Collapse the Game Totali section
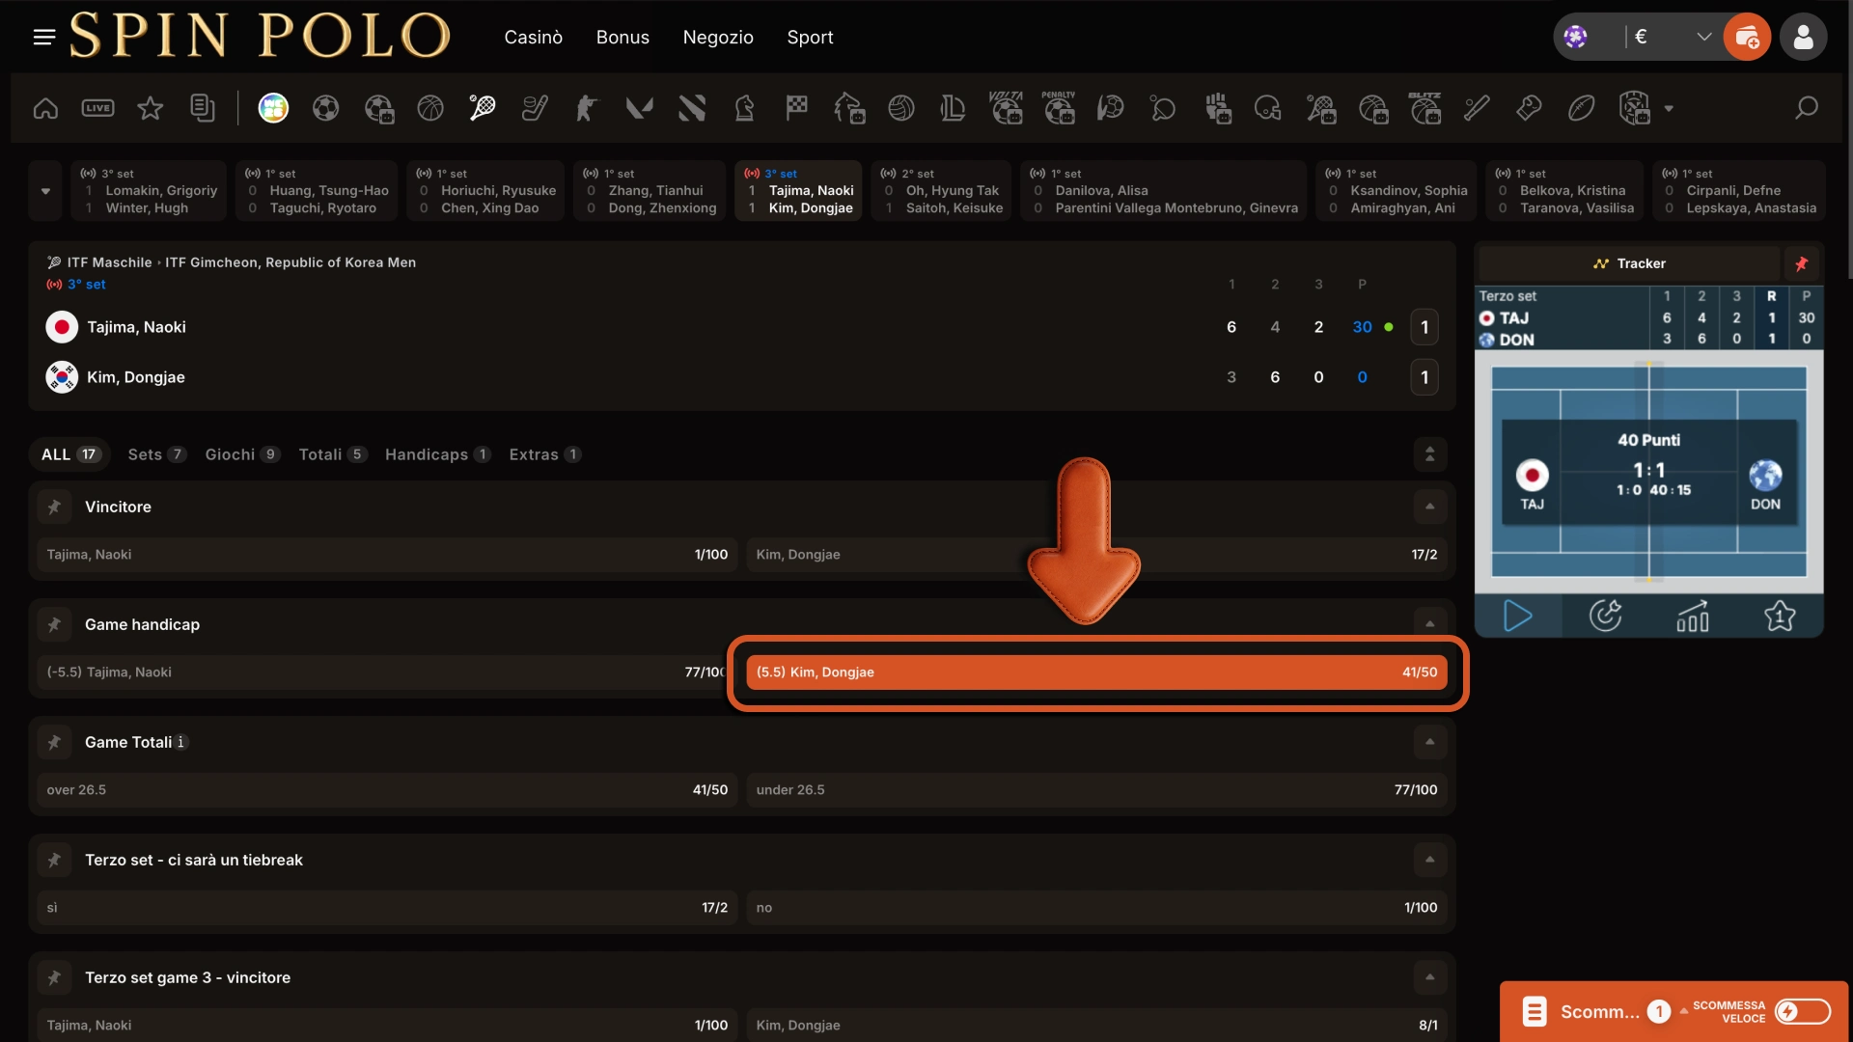Viewport: 1853px width, 1042px height. 1429,742
